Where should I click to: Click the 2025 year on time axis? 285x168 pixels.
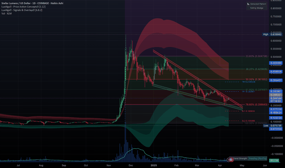coord(154,166)
